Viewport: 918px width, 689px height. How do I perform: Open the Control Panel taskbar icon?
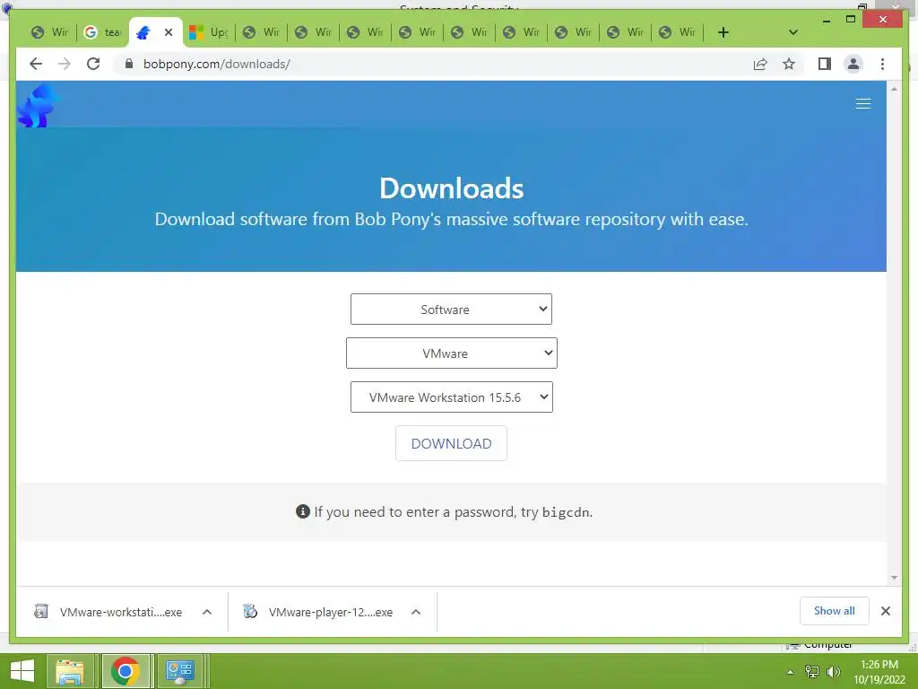179,671
